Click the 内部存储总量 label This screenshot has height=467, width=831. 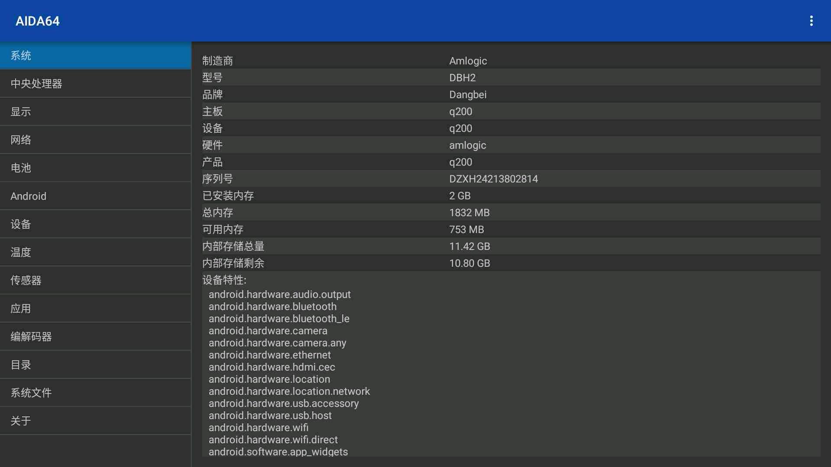[233, 246]
